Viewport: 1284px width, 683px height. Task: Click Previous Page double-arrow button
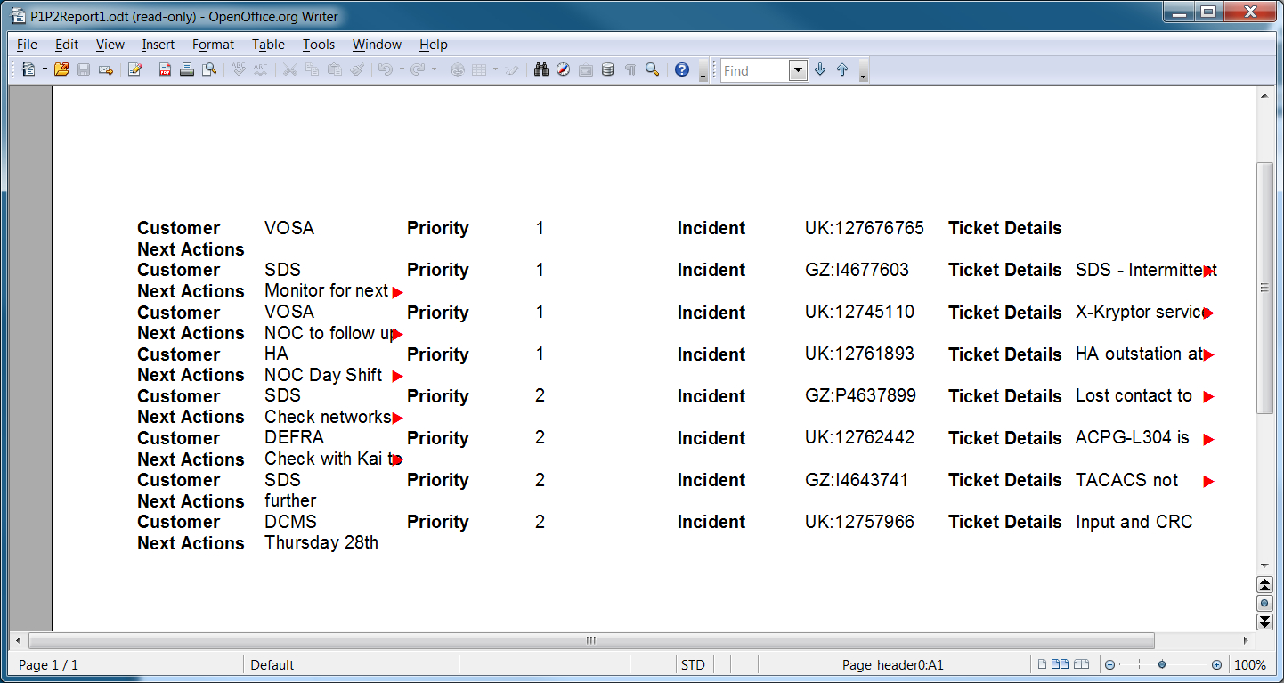(1264, 585)
